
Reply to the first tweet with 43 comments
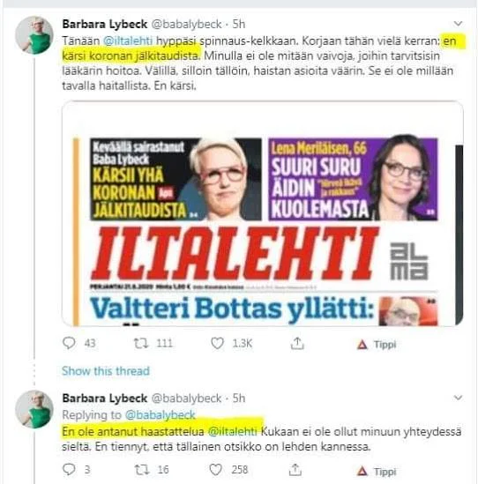[69, 343]
